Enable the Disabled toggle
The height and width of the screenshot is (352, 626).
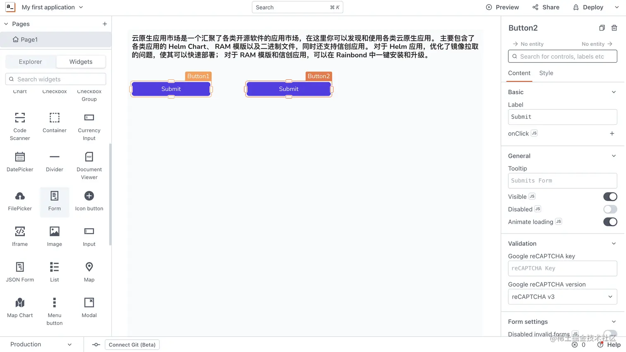pos(610,209)
